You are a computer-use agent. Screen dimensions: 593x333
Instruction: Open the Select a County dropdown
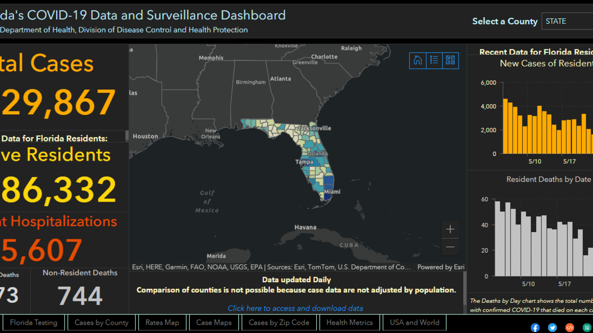pos(568,21)
